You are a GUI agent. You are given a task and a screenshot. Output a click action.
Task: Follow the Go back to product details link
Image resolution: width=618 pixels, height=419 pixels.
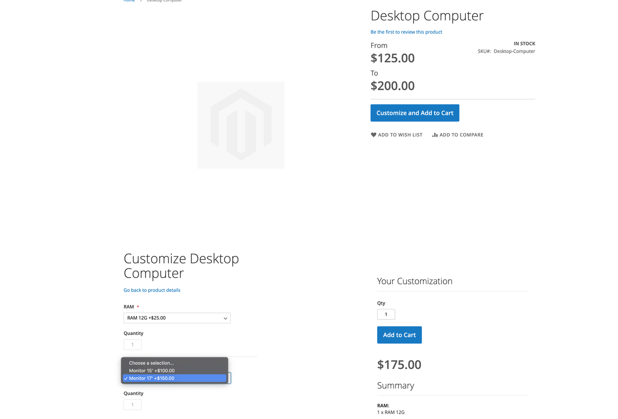click(x=152, y=290)
